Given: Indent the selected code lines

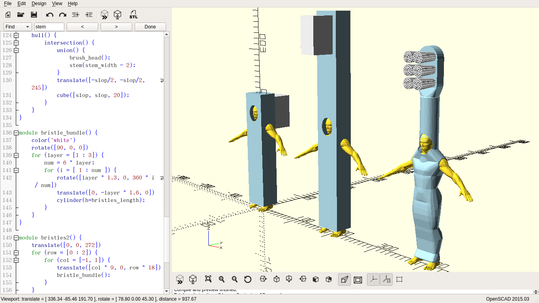Looking at the screenshot, I should (89, 15).
